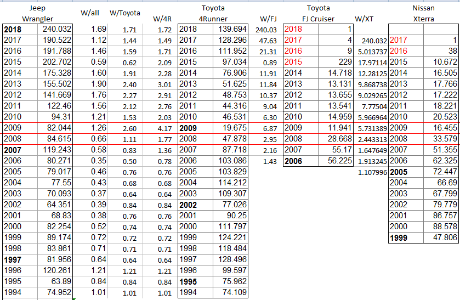Click the W/FJ value 240.03
Image resolution: width=460 pixels, height=300 pixels.
(266, 30)
